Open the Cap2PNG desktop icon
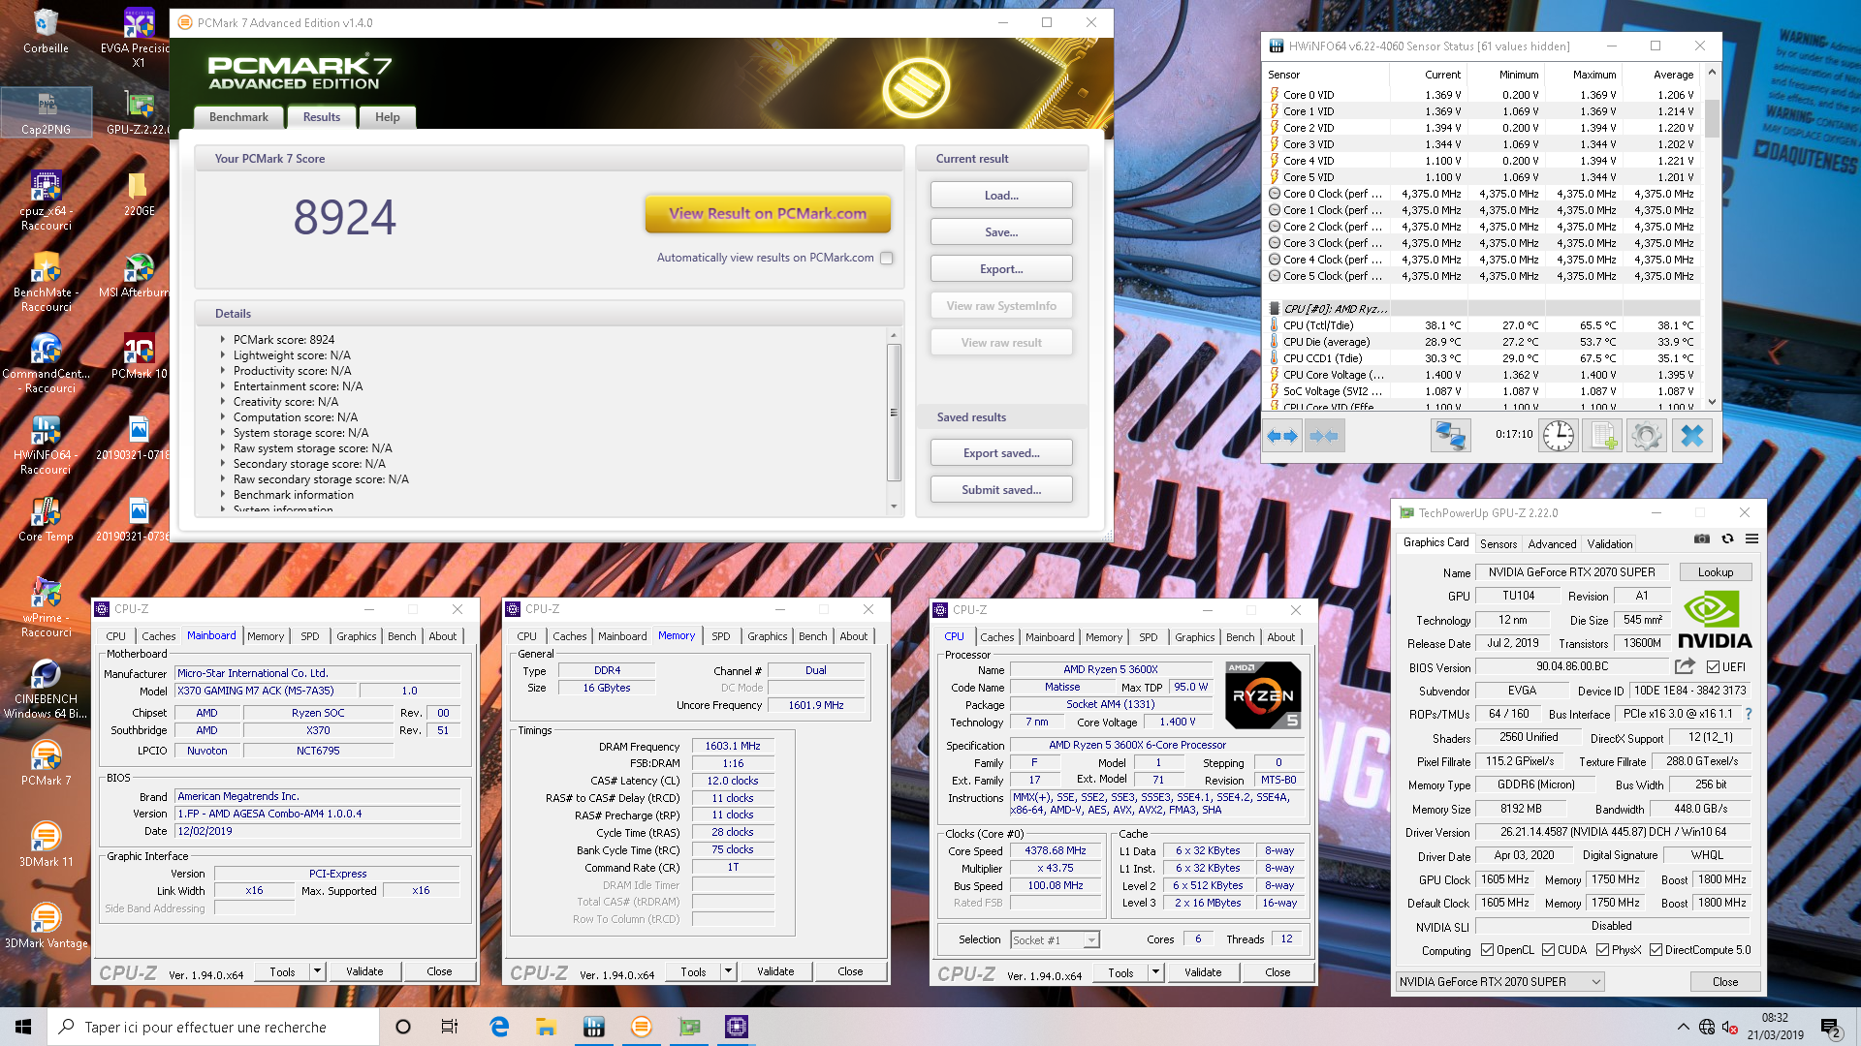Screen dimensions: 1861x1046 (x=46, y=111)
